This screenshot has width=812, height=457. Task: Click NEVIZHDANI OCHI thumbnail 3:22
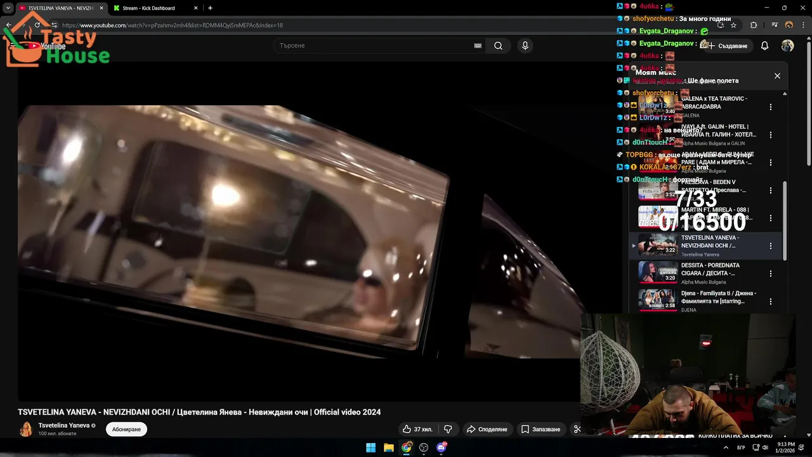(658, 244)
